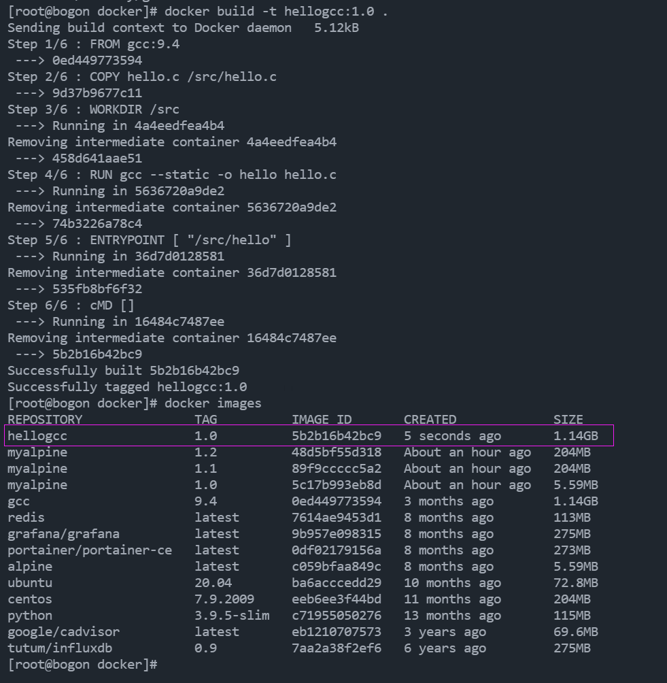667x683 pixels.
Task: Select the grafana/grafana repository entry
Action: click(x=63, y=534)
